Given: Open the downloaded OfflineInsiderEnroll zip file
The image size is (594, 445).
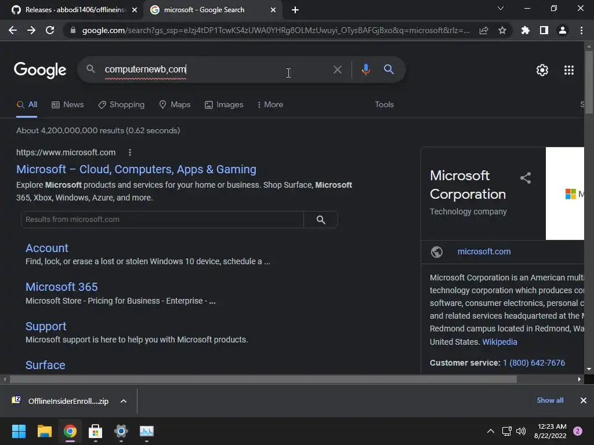Looking at the screenshot, I should coord(60,401).
